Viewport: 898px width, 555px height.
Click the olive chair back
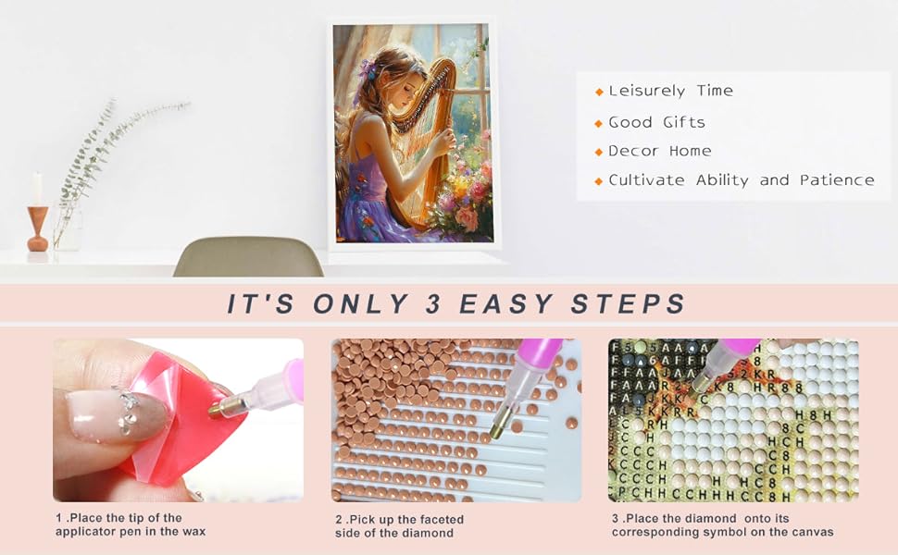(248, 257)
